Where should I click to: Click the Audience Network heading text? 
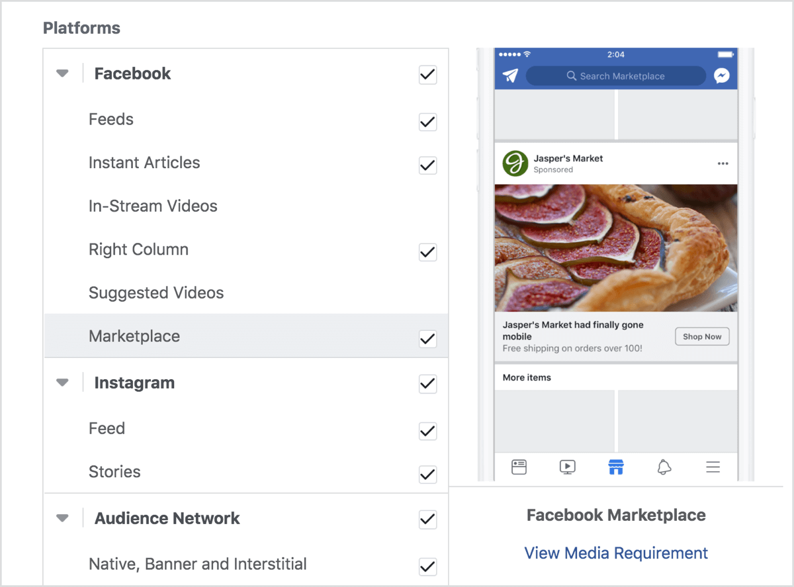point(167,518)
